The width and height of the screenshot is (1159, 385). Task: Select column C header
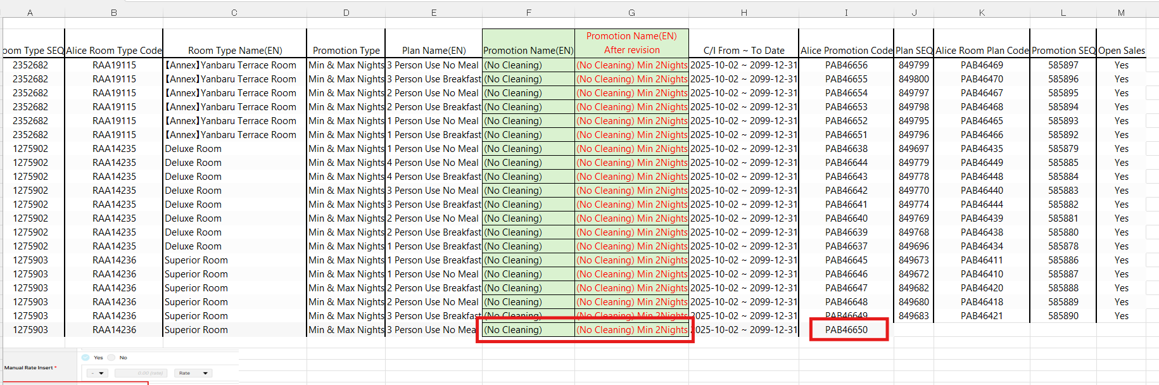tap(234, 13)
